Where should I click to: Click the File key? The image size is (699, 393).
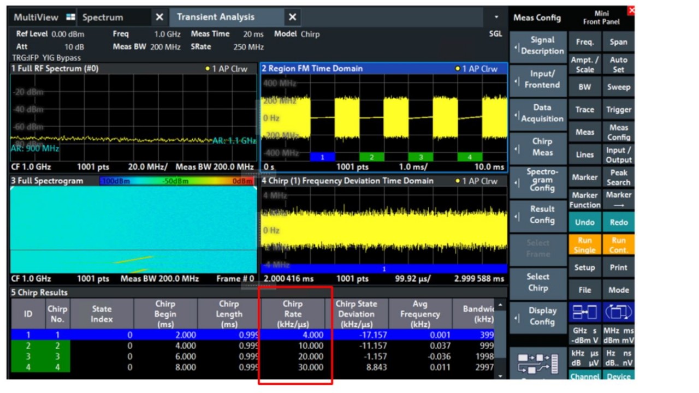[585, 290]
